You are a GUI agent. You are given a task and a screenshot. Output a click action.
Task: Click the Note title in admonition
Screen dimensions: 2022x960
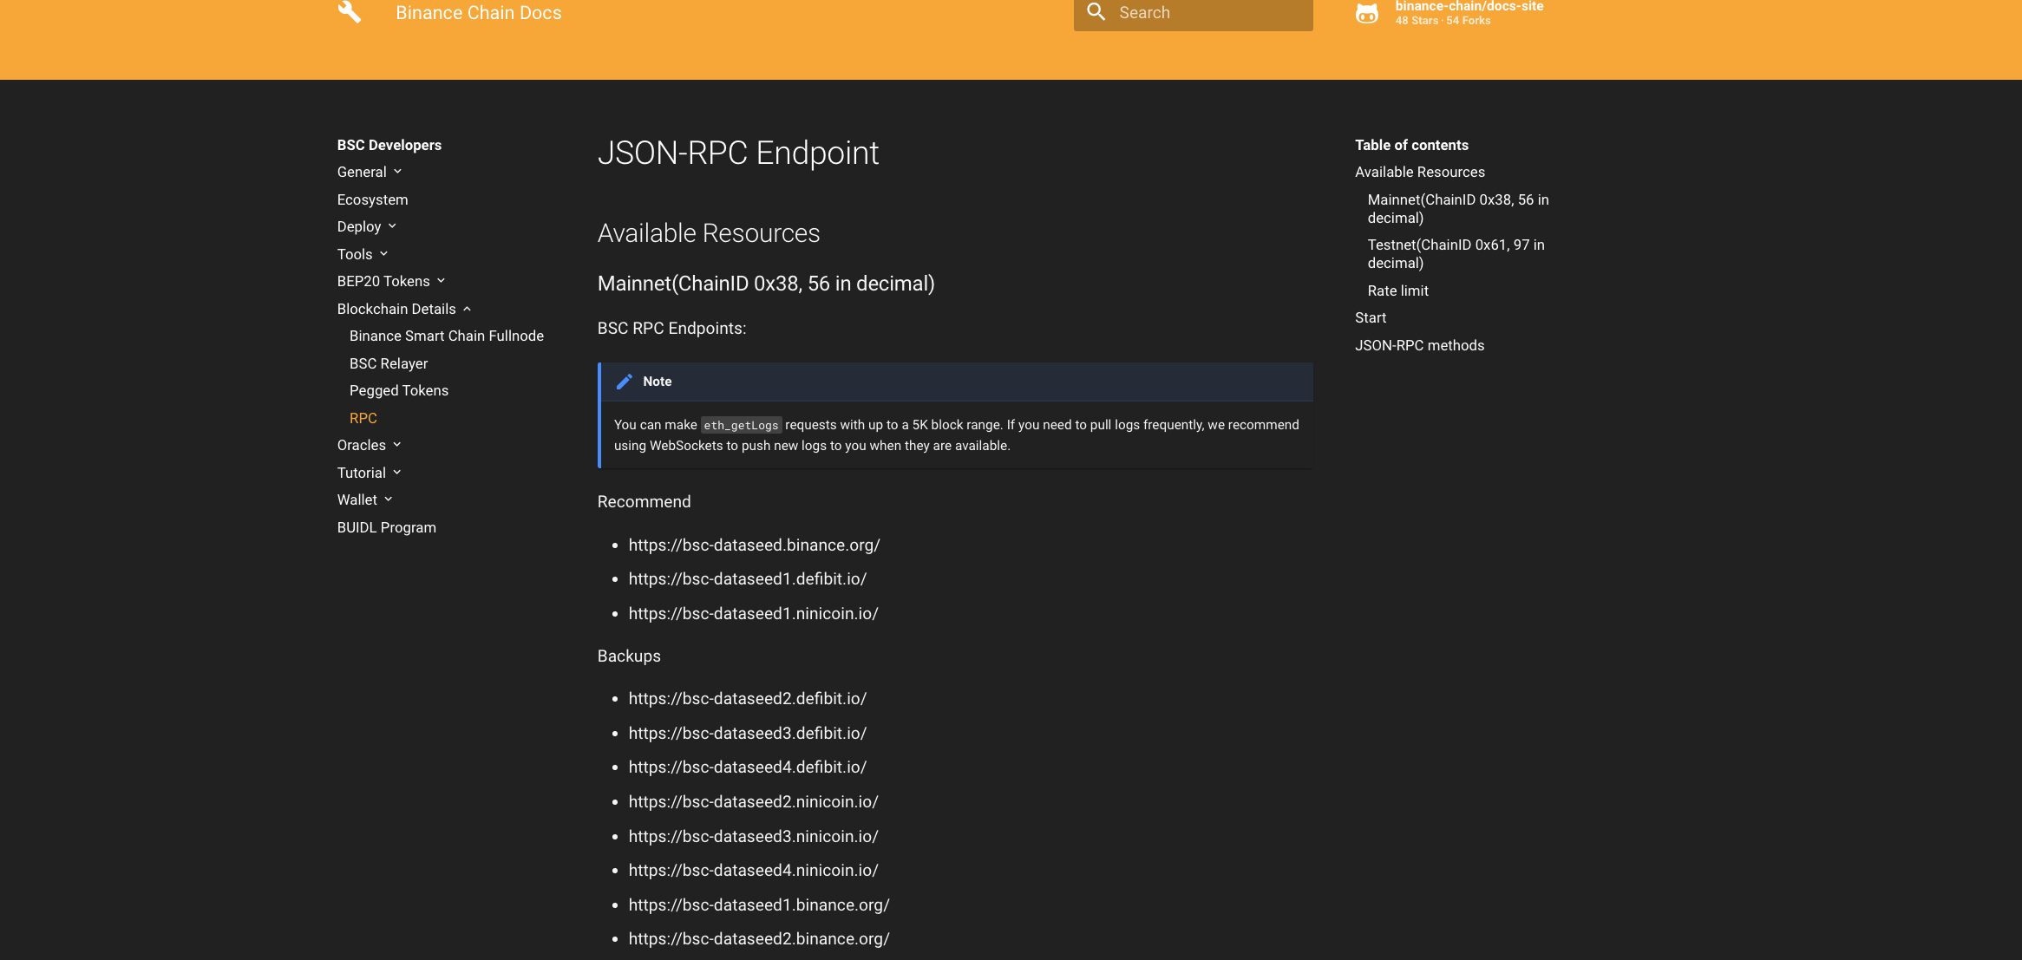pyautogui.click(x=658, y=382)
